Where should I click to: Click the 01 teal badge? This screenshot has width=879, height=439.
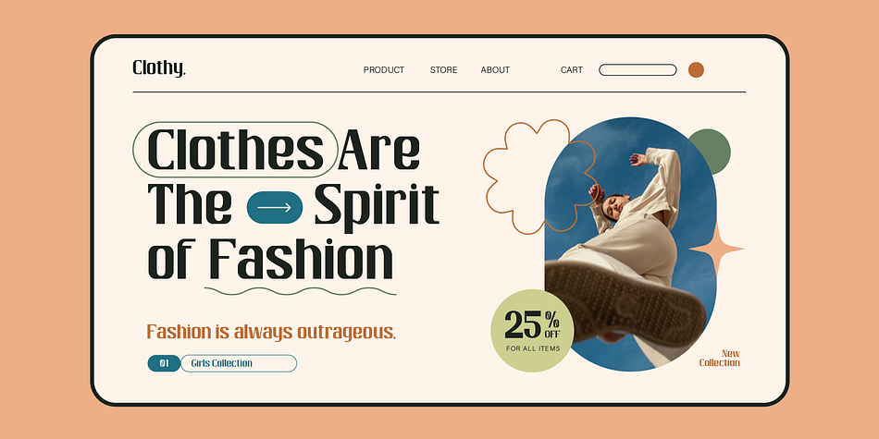pyautogui.click(x=164, y=363)
